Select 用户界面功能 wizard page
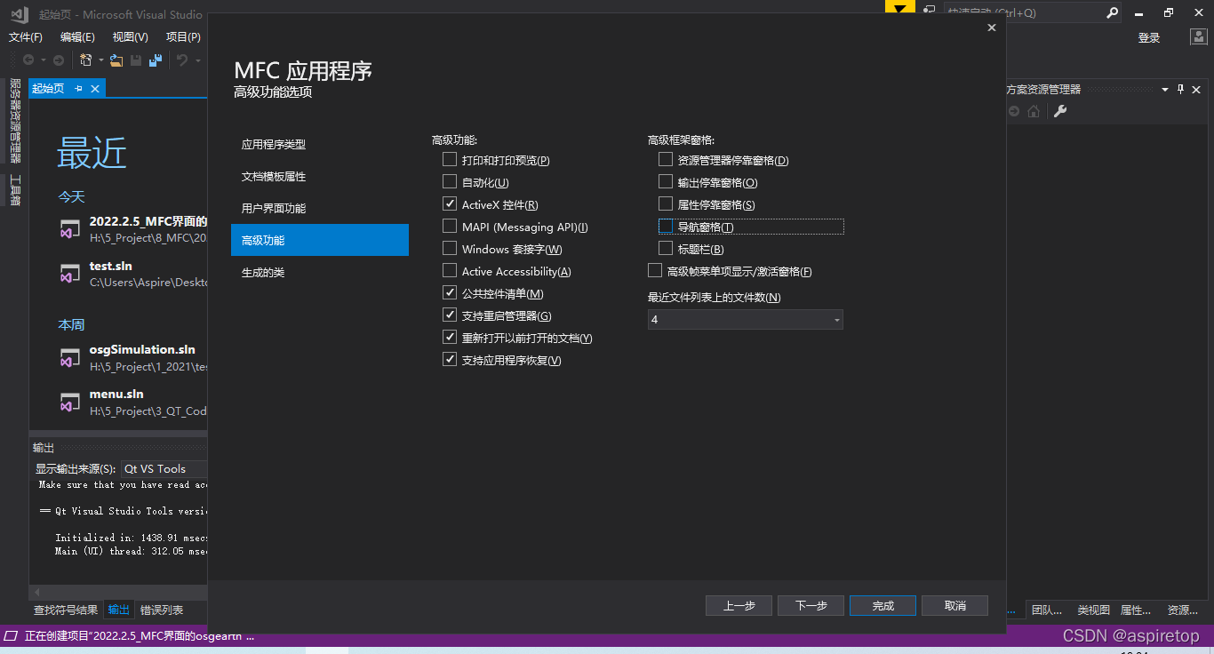Image resolution: width=1214 pixels, height=654 pixels. [x=320, y=208]
